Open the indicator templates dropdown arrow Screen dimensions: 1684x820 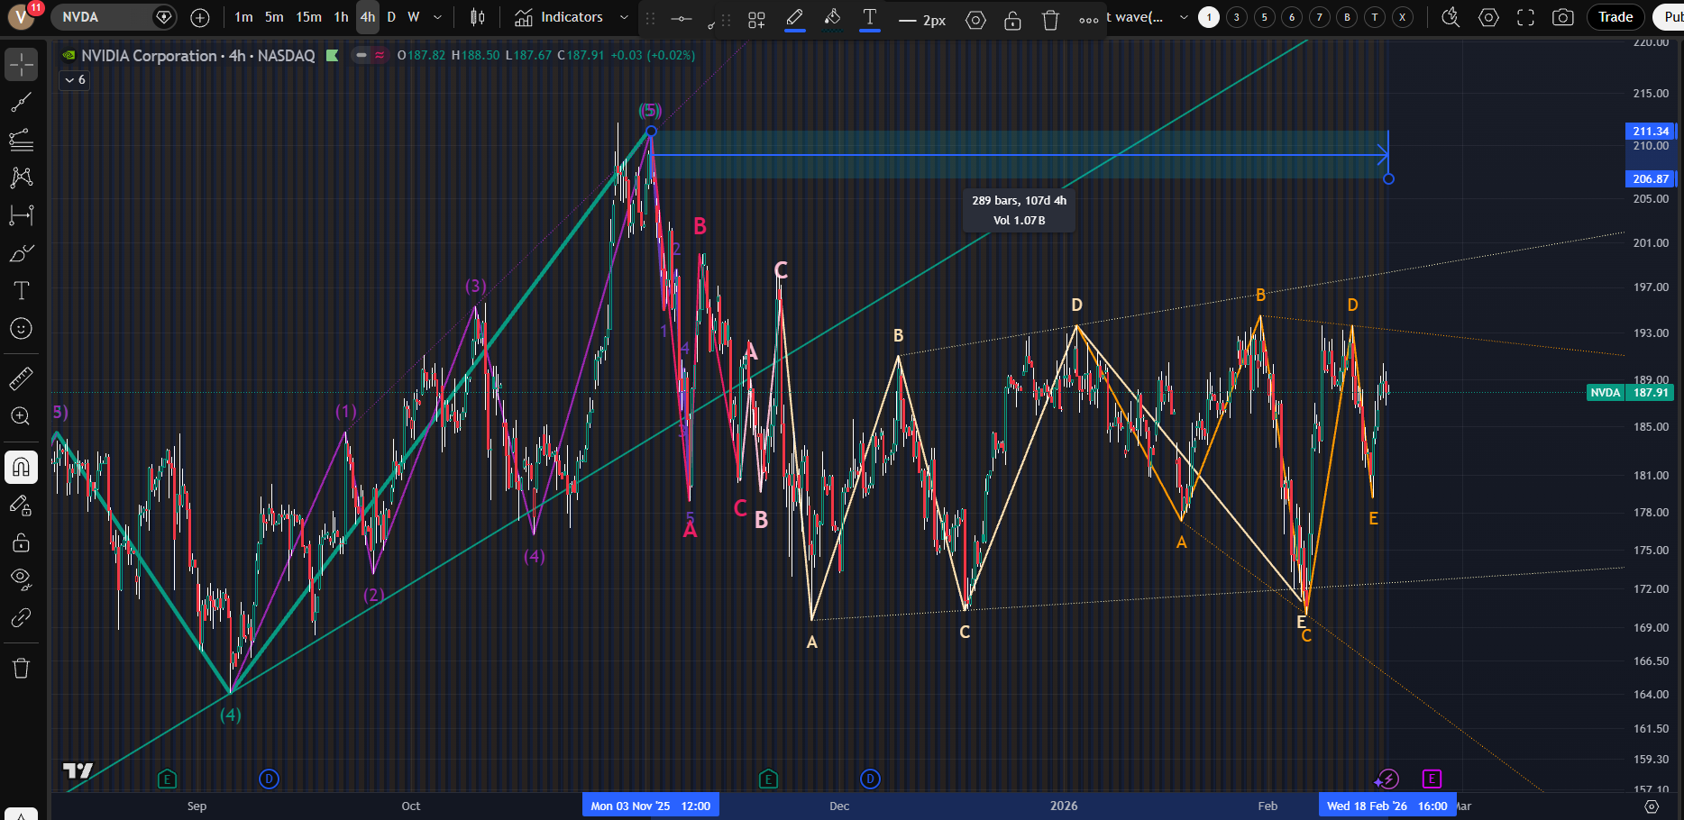click(x=624, y=17)
